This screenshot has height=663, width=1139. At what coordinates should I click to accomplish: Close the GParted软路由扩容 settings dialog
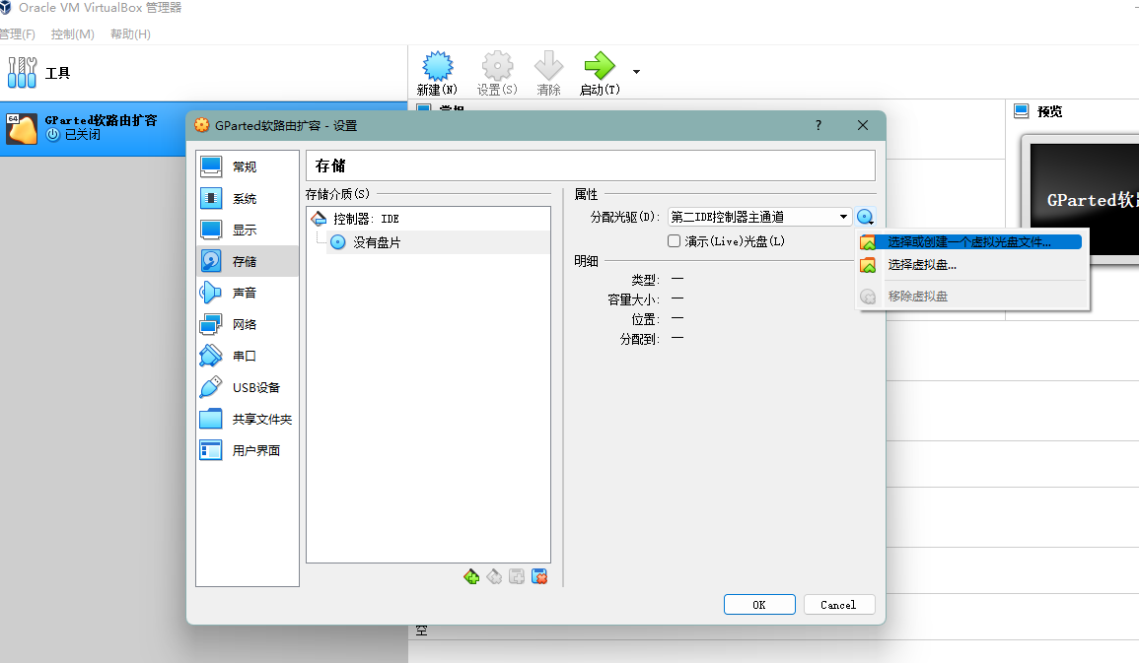862,125
